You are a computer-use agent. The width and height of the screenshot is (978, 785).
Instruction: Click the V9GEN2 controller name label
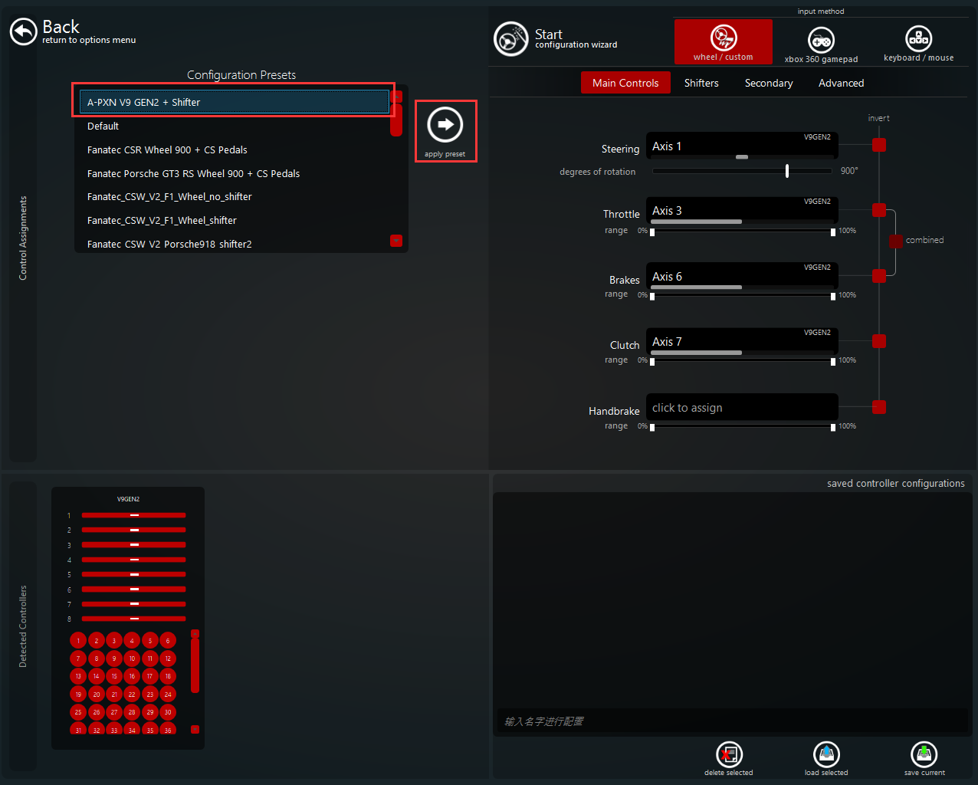pyautogui.click(x=128, y=499)
